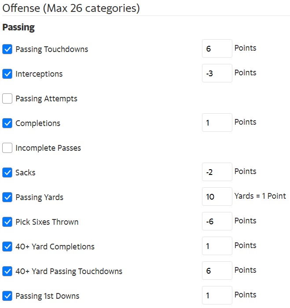Uncheck the Interceptions checkbox

(7, 74)
